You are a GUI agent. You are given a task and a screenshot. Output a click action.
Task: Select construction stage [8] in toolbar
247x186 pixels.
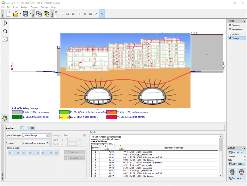click(102, 14)
